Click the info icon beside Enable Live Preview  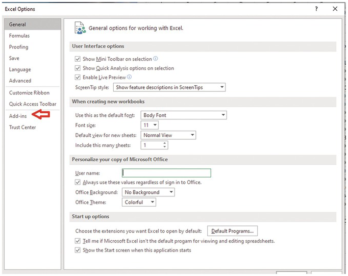click(129, 77)
